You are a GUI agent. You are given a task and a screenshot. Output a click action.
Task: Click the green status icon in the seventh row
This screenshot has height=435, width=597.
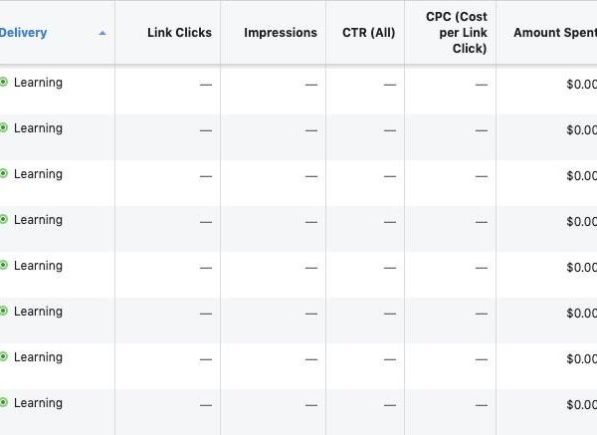click(x=3, y=357)
